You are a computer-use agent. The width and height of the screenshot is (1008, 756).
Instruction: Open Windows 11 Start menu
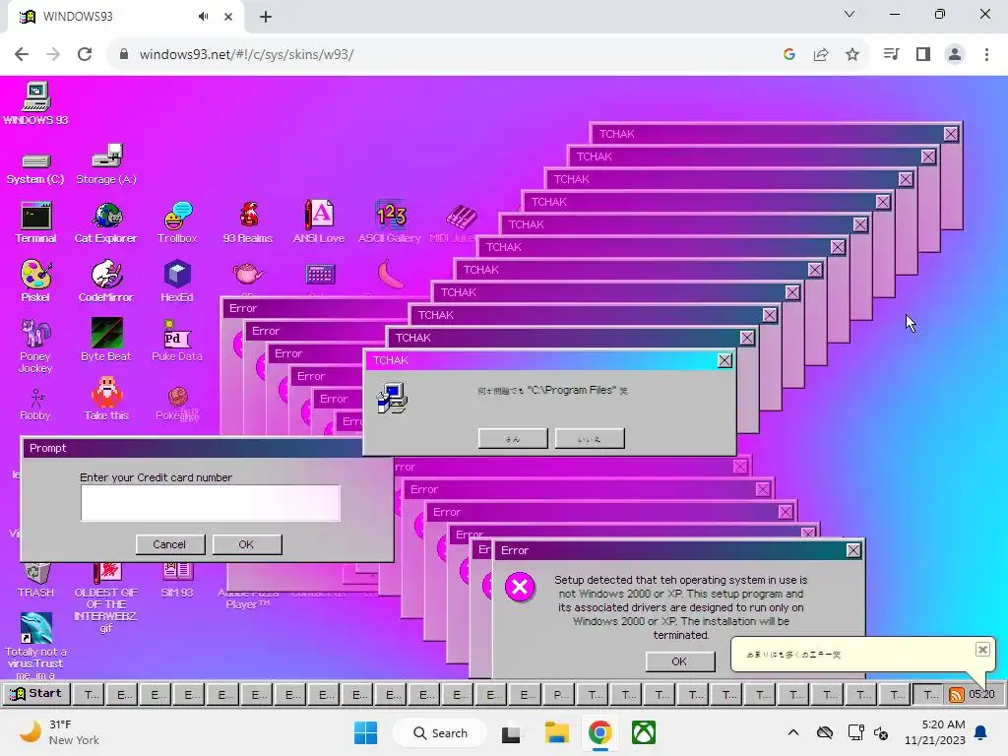tap(366, 732)
